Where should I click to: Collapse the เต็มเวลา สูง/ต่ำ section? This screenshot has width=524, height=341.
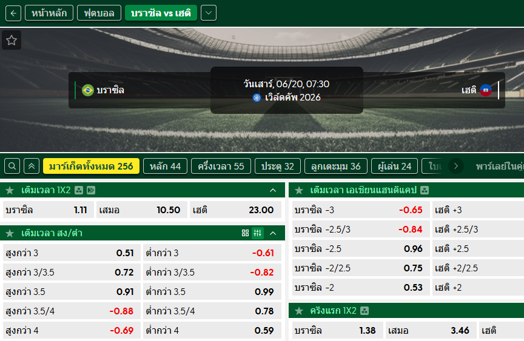[x=273, y=233]
